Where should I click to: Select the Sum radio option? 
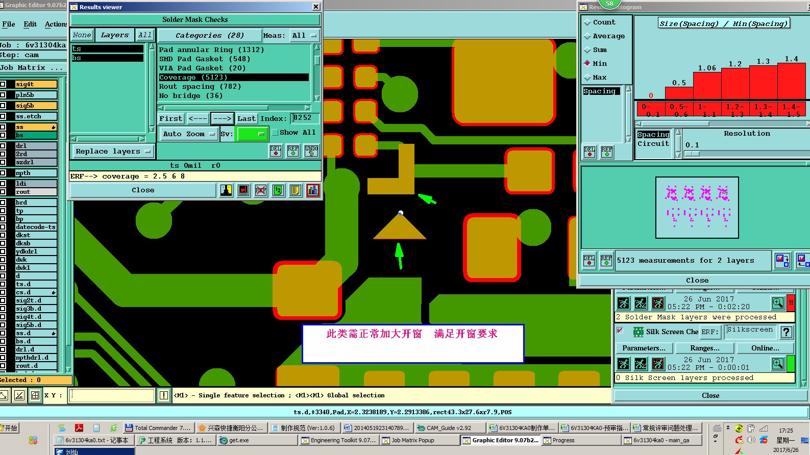click(587, 50)
